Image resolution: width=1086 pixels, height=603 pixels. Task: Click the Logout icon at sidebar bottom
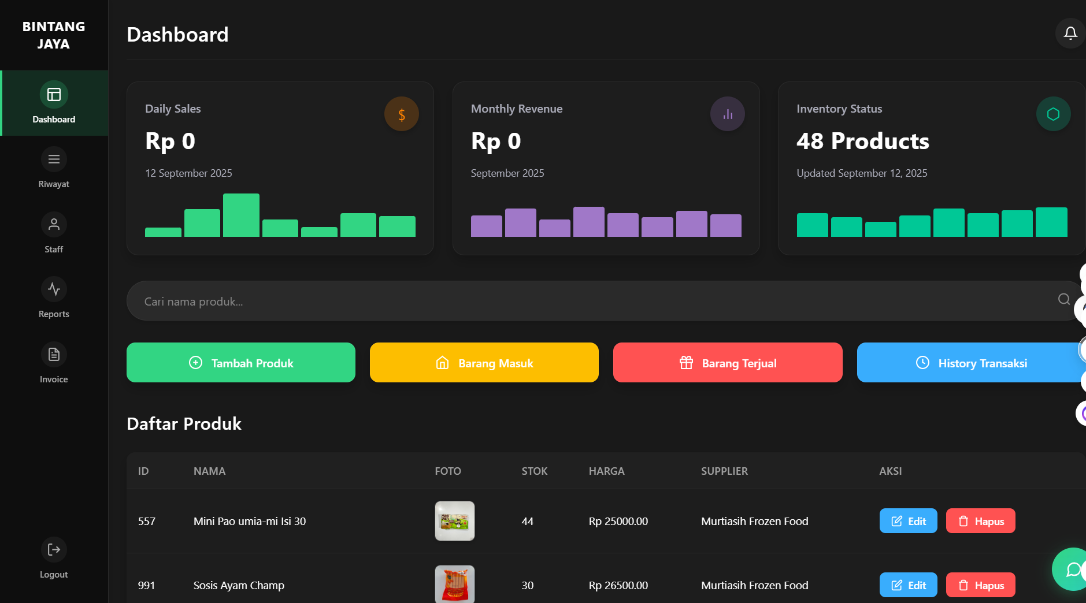tap(54, 549)
